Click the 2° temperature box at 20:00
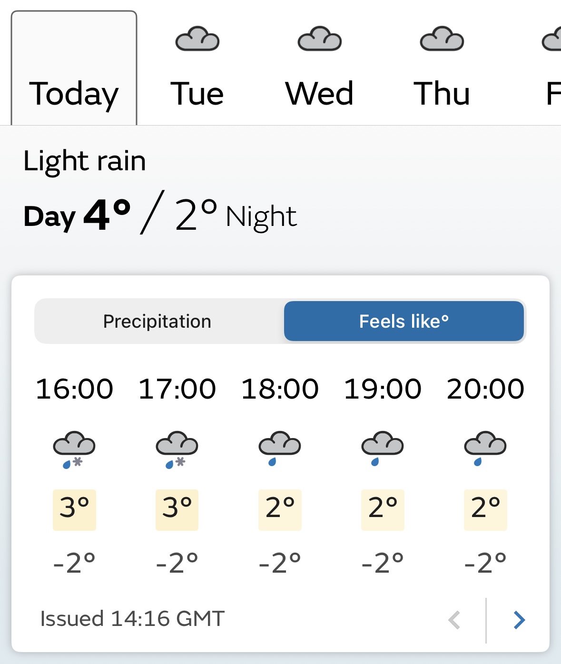This screenshot has width=561, height=664. (485, 509)
